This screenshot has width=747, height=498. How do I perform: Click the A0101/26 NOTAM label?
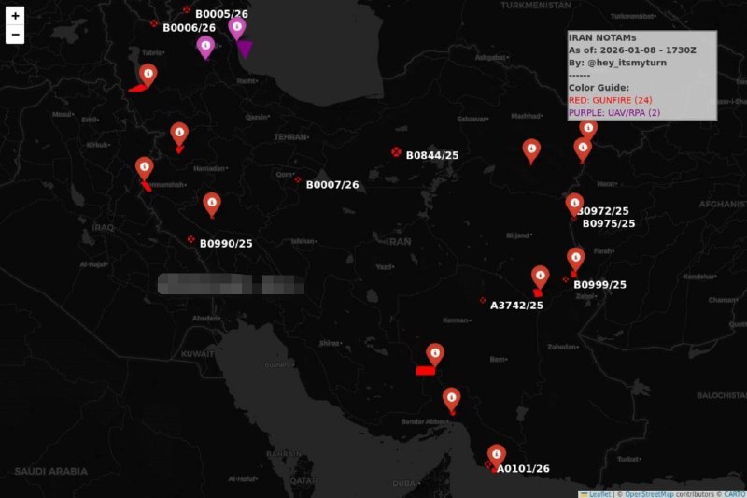pyautogui.click(x=523, y=469)
